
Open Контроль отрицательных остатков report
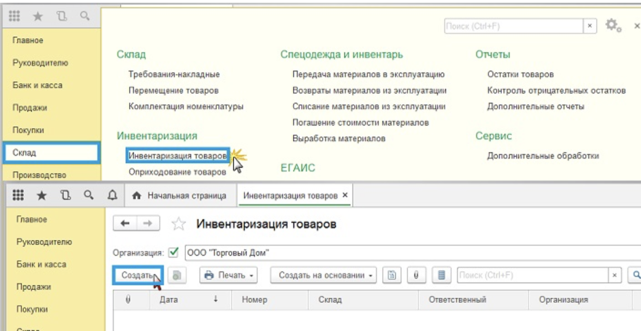(x=556, y=90)
